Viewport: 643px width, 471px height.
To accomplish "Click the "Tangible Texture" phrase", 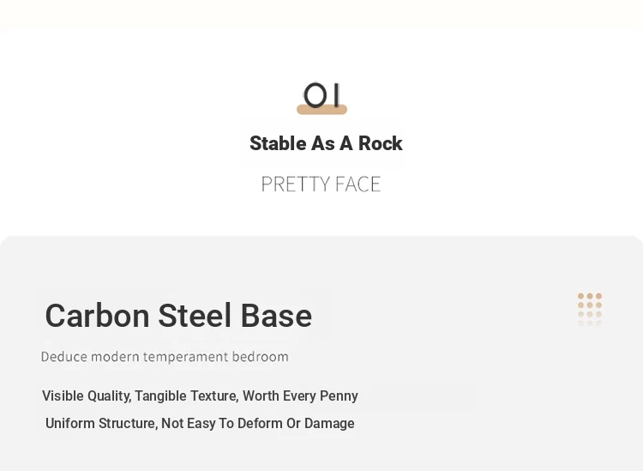I will pos(185,396).
